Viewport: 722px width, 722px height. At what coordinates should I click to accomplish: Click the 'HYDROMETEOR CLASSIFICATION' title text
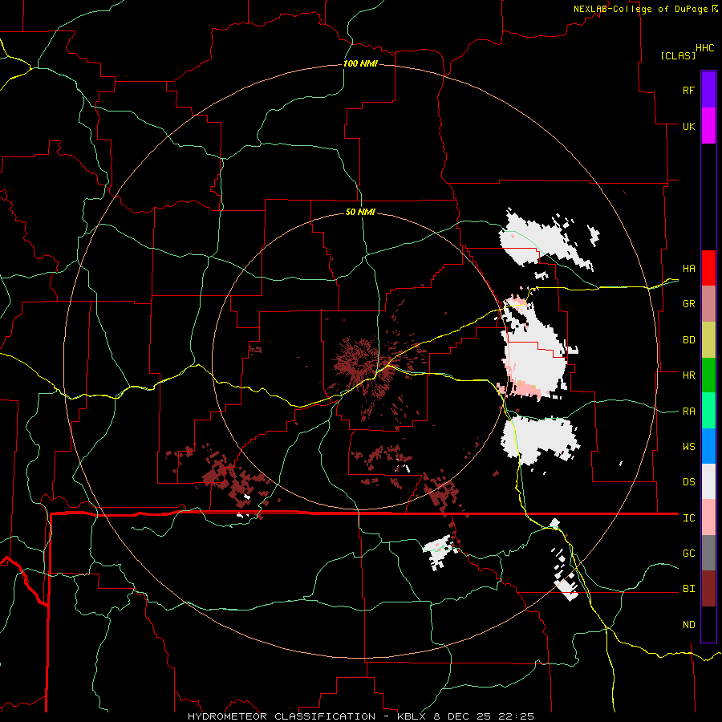[x=282, y=716]
